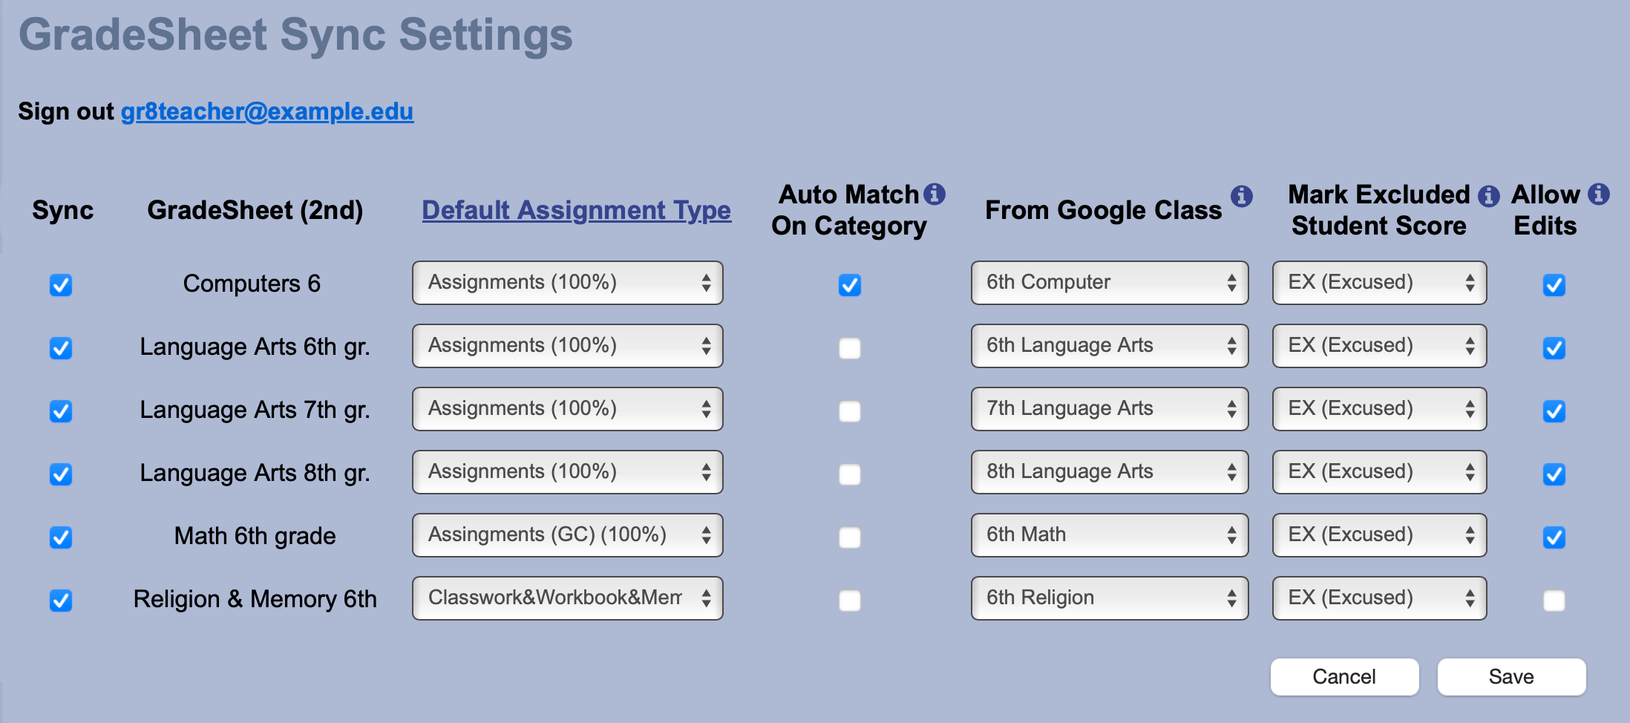Uncheck Sync for Computers 6
The width and height of the screenshot is (1630, 723).
click(61, 284)
